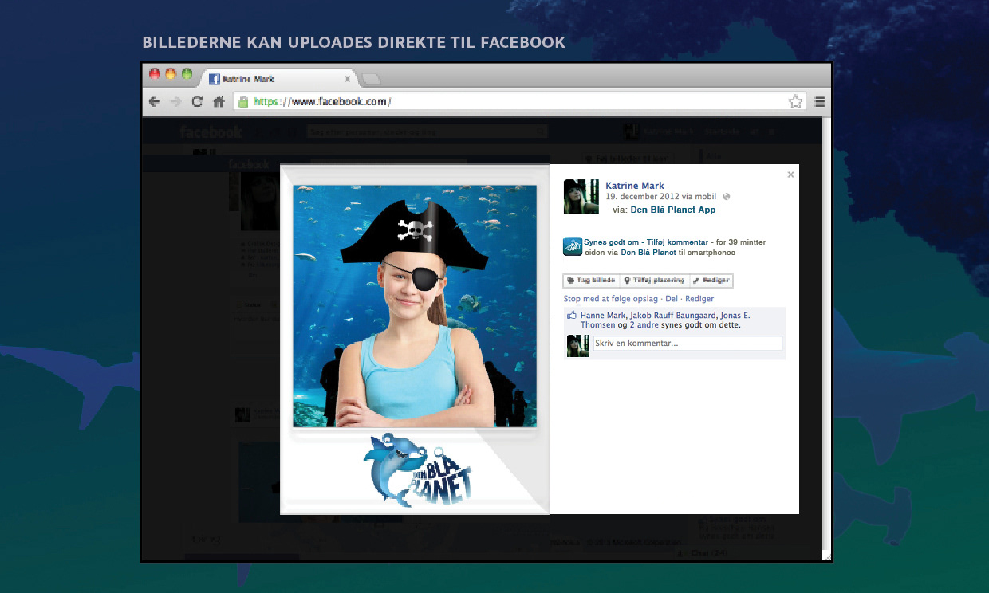This screenshot has height=593, width=989.
Task: Click the pirate girl photo
Action: click(x=415, y=306)
